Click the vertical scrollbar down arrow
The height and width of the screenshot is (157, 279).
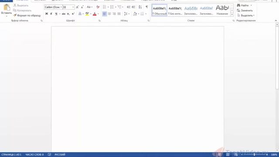pyautogui.click(x=277, y=150)
